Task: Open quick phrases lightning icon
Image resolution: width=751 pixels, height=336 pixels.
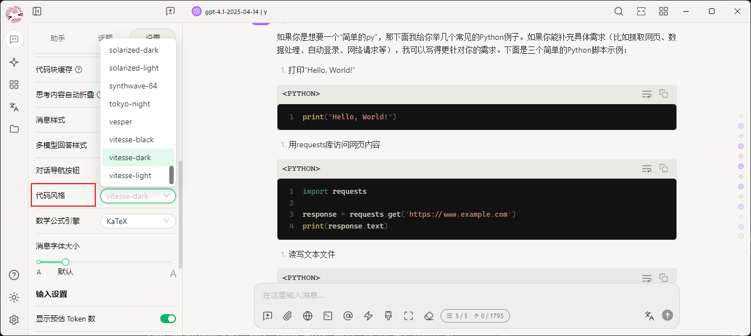Action: pyautogui.click(x=368, y=316)
